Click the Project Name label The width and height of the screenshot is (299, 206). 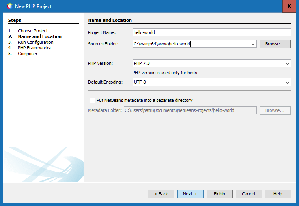pyautogui.click(x=102, y=32)
